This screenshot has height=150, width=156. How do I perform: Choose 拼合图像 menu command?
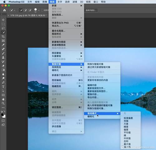point(56,127)
